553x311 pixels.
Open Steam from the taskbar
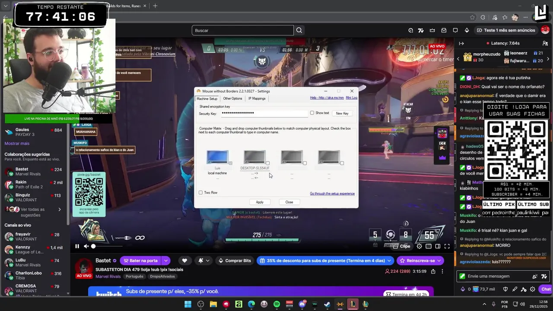point(327,304)
